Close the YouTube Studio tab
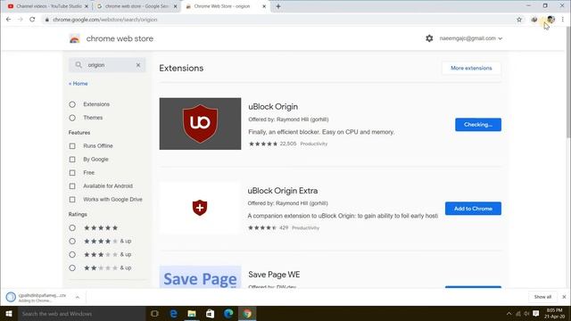571x321 pixels. (x=87, y=6)
